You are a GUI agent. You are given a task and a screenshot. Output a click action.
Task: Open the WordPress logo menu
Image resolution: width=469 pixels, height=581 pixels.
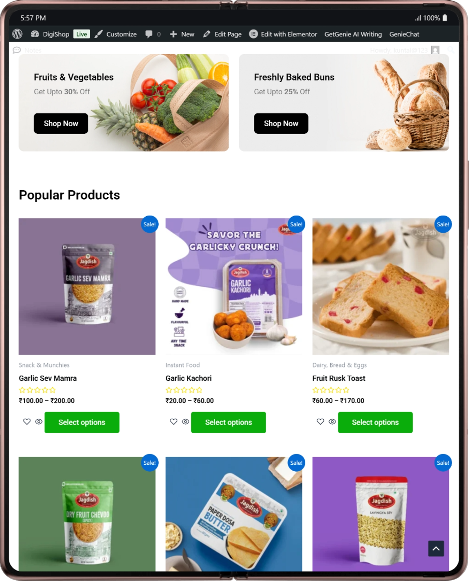click(x=17, y=34)
